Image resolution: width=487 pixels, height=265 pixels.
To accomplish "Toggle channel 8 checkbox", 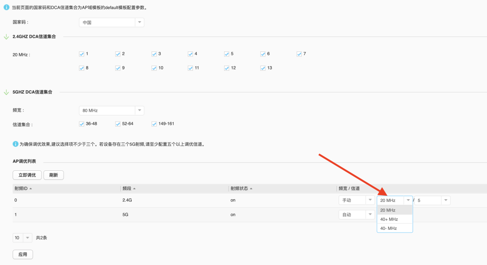I will [x=81, y=68].
